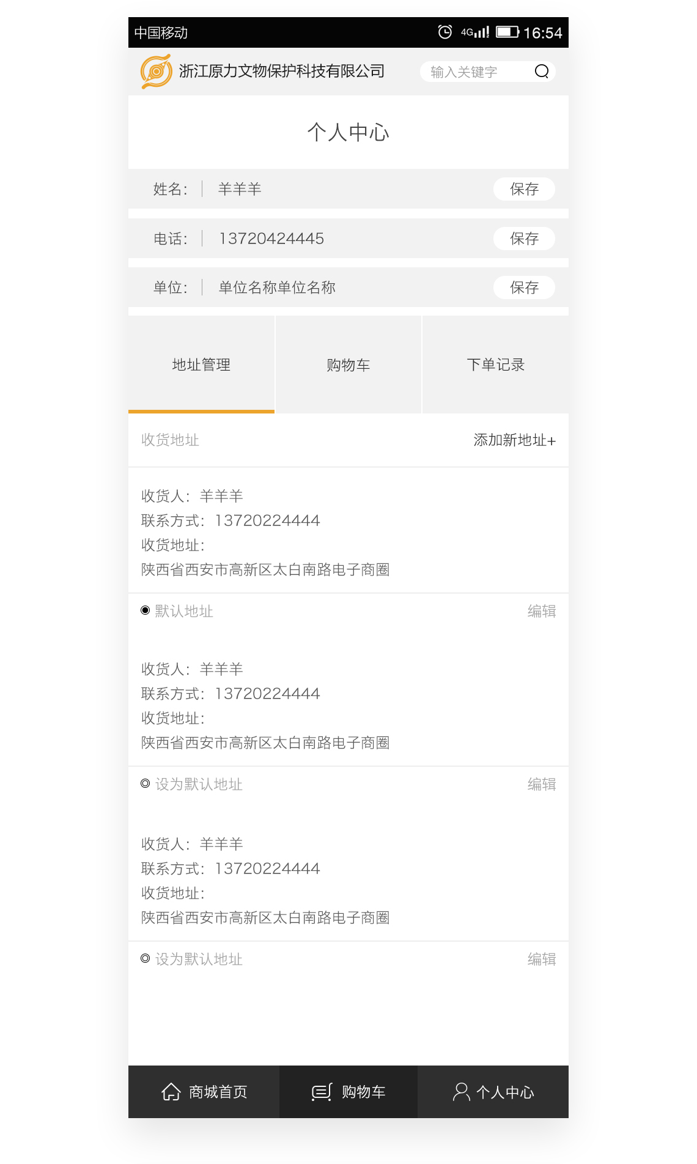Switch to the 地址管理 tab
This screenshot has width=697, height=1164.
coord(201,365)
